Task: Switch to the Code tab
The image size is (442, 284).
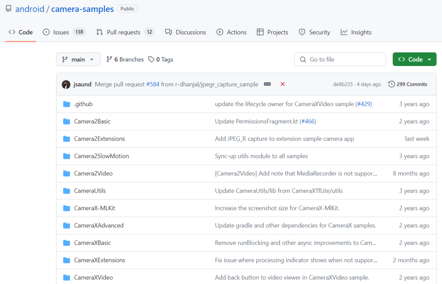Action: (x=20, y=32)
